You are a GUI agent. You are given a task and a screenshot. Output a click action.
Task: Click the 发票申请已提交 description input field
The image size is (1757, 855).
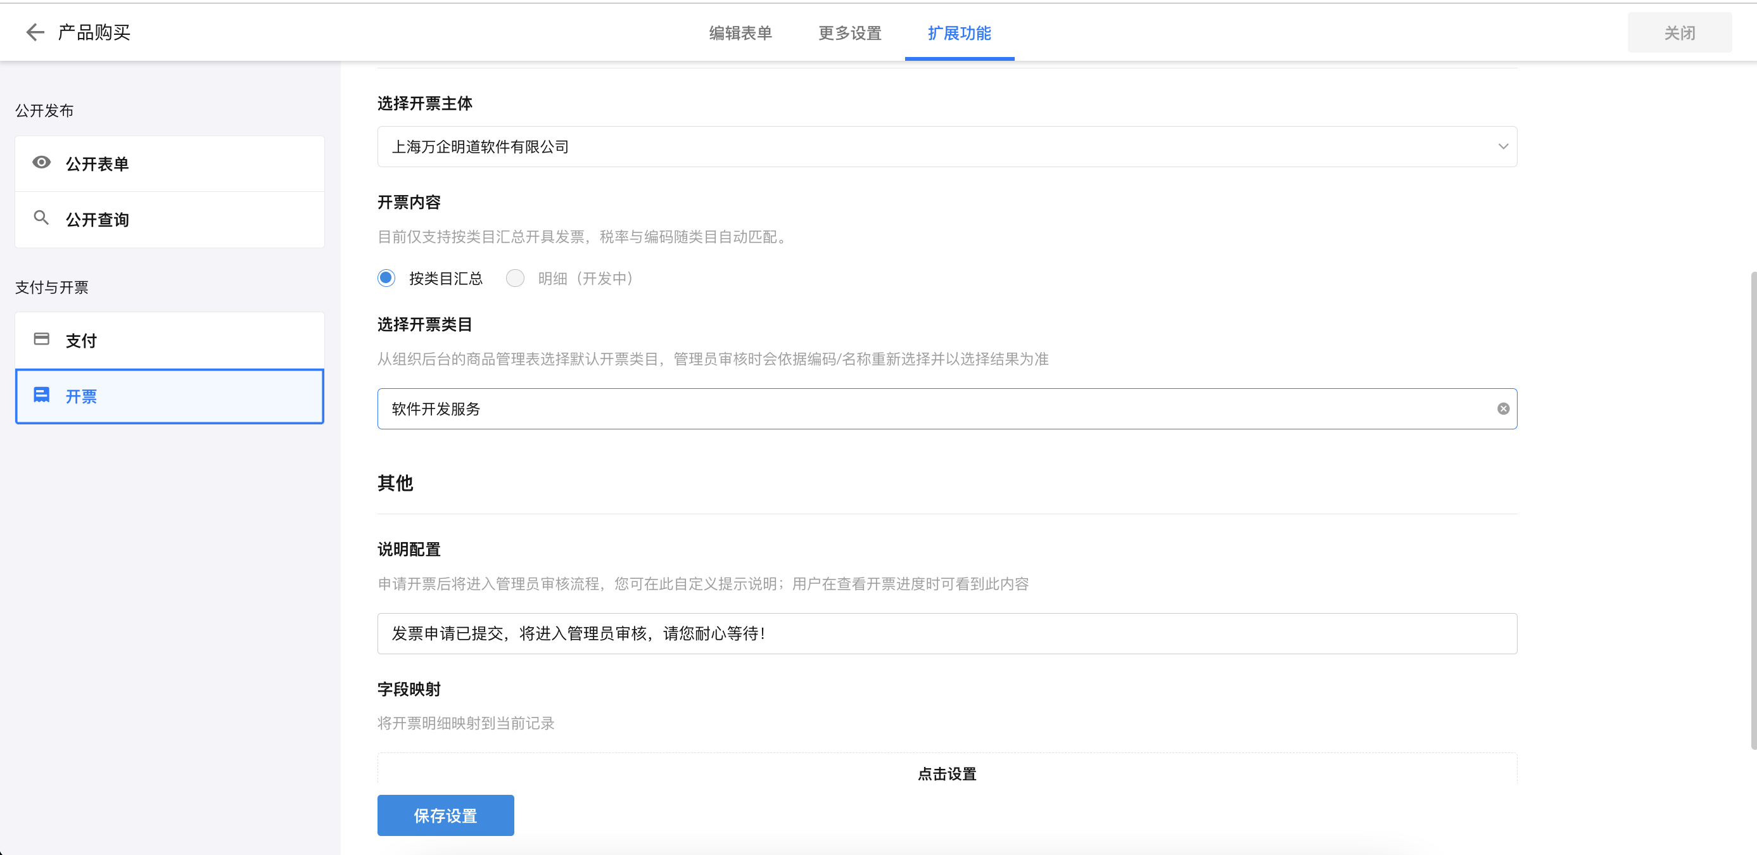pyautogui.click(x=946, y=633)
